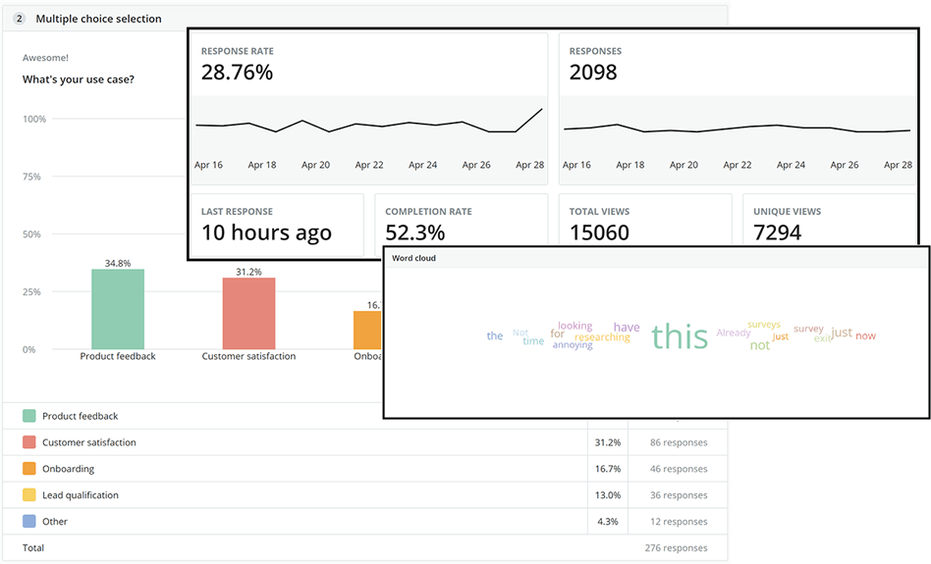Click the word 'Already' in word cloud
Image resolution: width=931 pixels, height=564 pixels.
point(734,333)
